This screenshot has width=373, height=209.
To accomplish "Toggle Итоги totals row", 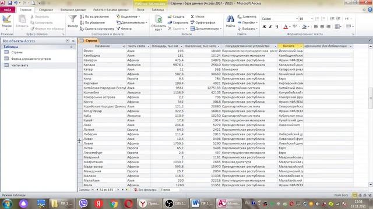I will pos(198,17).
